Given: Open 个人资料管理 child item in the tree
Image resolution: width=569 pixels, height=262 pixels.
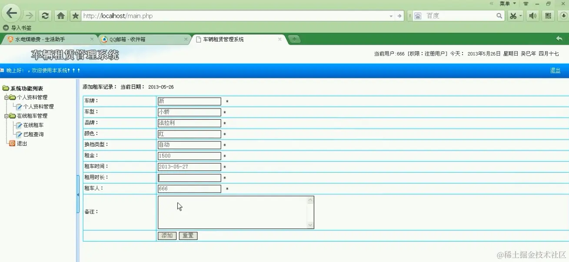Looking at the screenshot, I should (39, 107).
